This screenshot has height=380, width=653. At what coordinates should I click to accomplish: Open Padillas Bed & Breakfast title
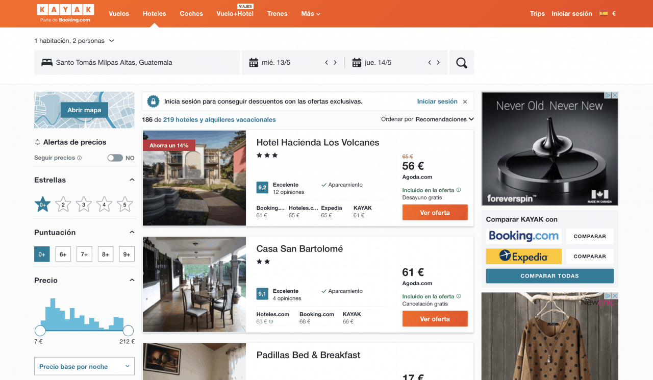pyautogui.click(x=308, y=355)
